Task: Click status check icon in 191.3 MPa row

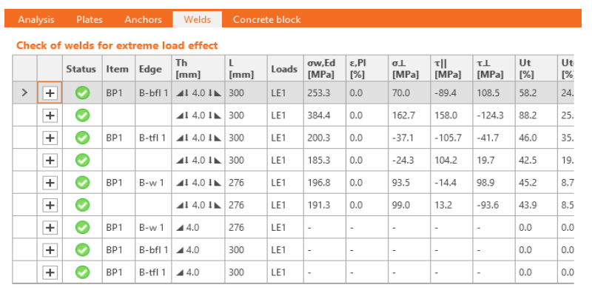Action: coord(83,205)
